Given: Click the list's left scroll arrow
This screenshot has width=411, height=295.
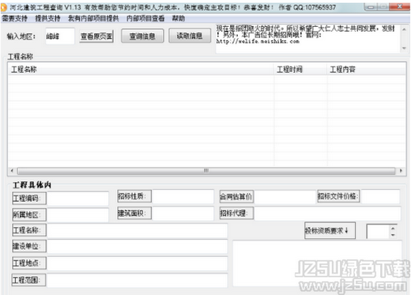Looking at the screenshot, I should [x=12, y=171].
